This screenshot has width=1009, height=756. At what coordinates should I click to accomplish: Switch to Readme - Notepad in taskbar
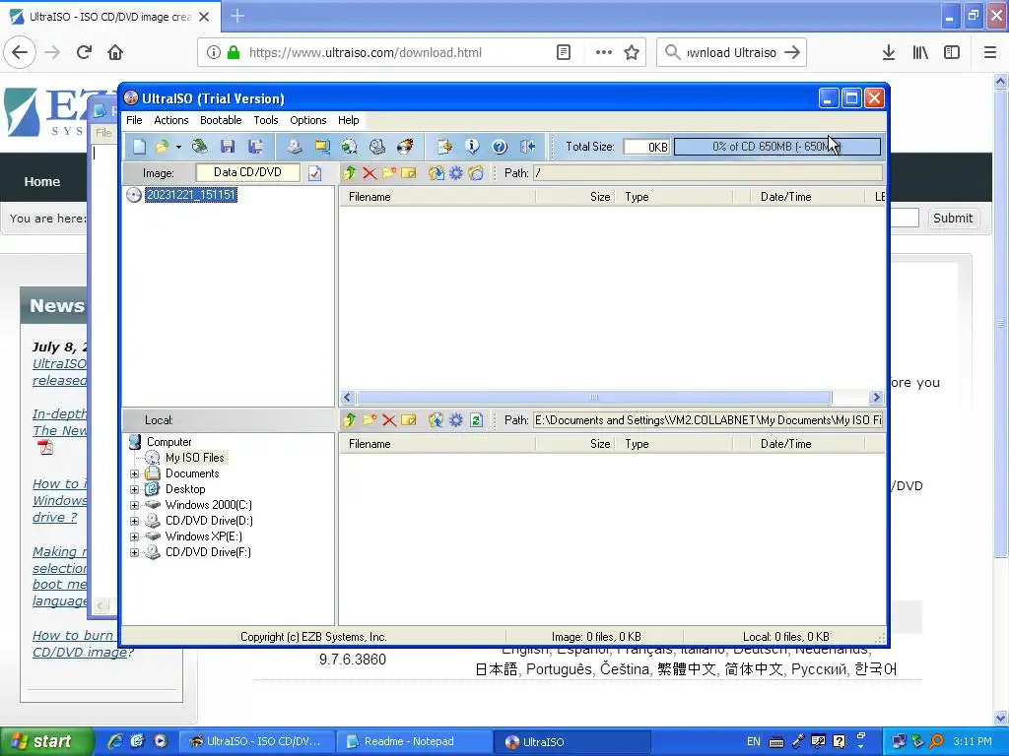(x=414, y=742)
